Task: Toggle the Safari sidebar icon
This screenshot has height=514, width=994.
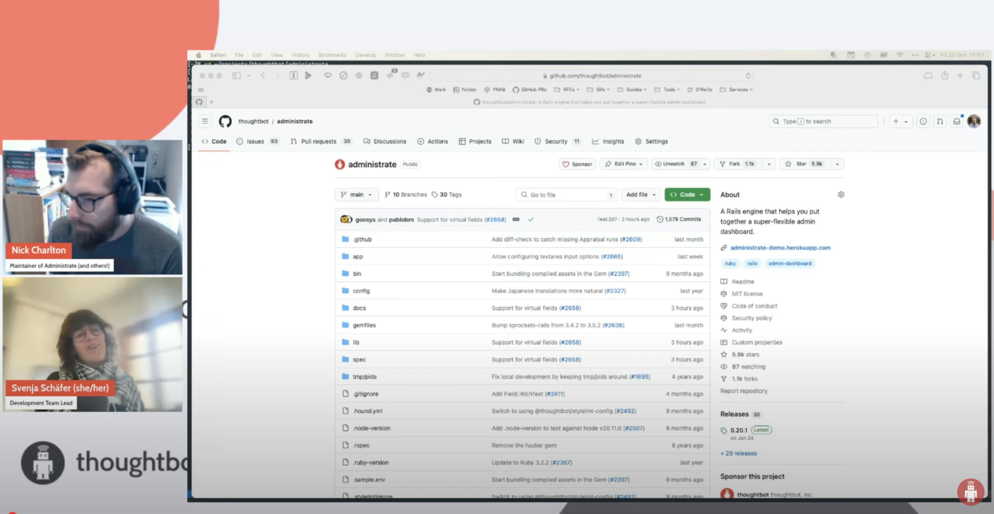Action: [237, 75]
